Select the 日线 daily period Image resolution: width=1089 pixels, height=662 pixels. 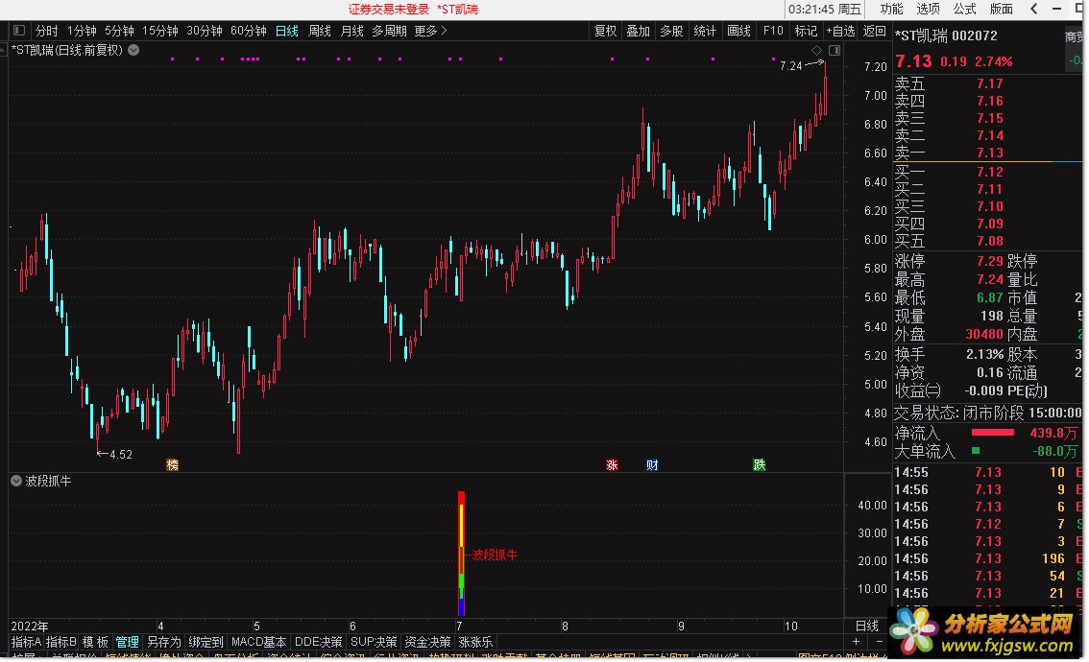pos(287,31)
